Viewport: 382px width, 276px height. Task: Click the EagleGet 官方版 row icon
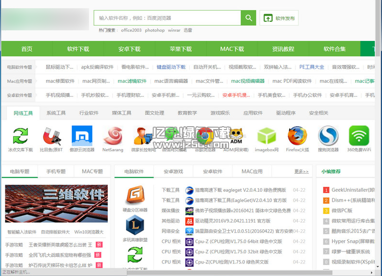tap(189, 200)
